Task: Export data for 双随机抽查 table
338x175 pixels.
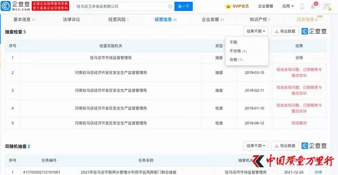Action: click(285, 146)
